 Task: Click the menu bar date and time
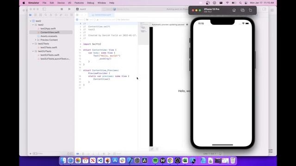tap(262, 3)
